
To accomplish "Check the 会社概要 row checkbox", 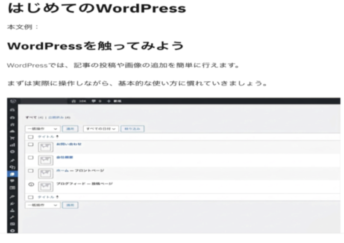I will [x=31, y=157].
